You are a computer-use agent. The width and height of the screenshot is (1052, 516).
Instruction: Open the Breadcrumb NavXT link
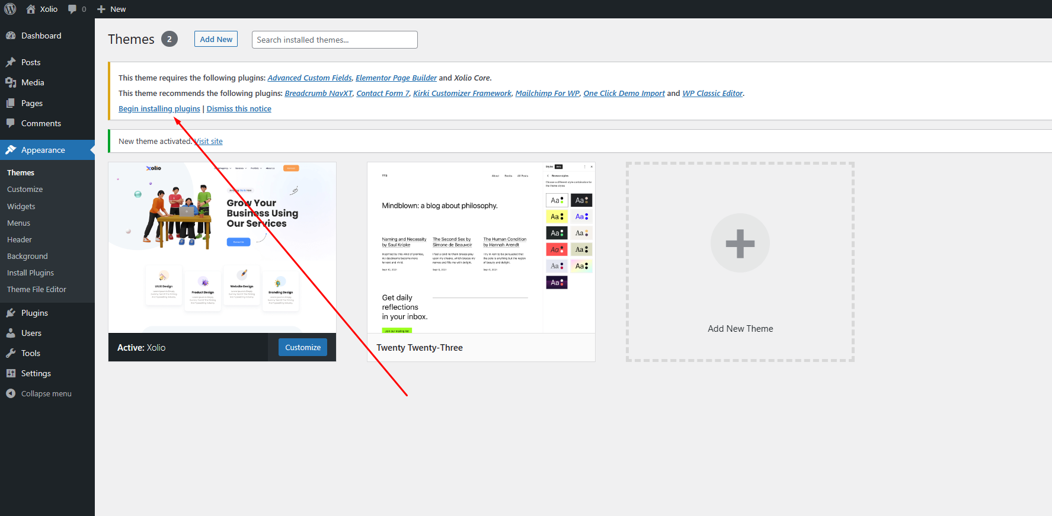point(318,93)
